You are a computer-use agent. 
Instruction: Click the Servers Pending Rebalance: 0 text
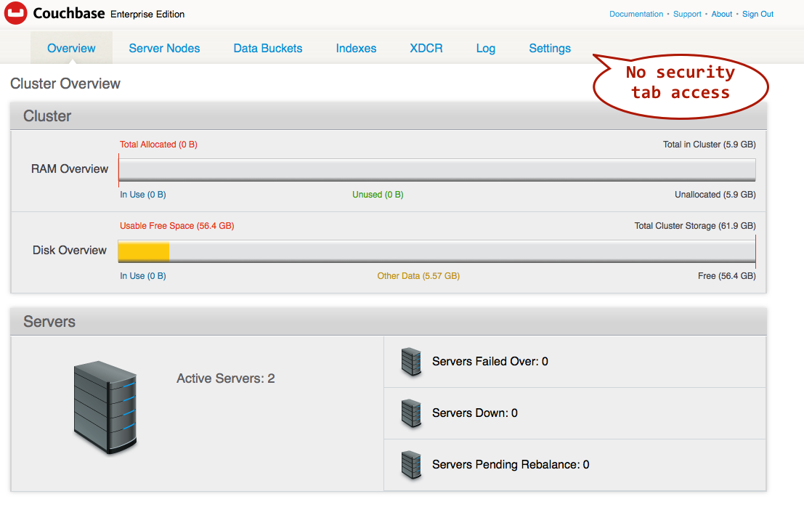pos(511,465)
